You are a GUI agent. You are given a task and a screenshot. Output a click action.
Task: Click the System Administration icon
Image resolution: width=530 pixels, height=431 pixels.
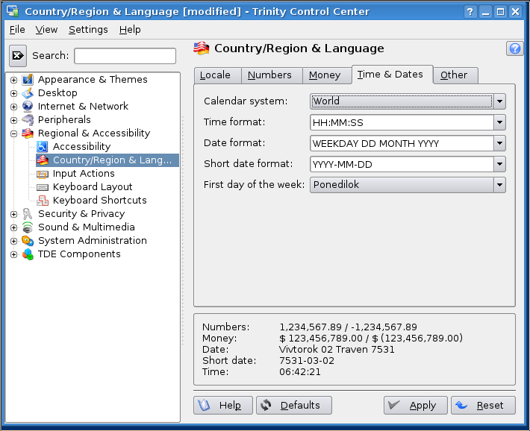coord(28,241)
